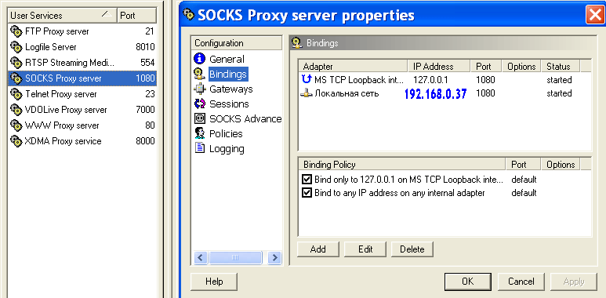This screenshot has height=298, width=606.
Task: Click the WWW Proxy server gear icon
Action: [16, 125]
